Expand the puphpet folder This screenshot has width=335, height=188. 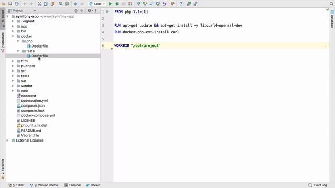point(13,66)
